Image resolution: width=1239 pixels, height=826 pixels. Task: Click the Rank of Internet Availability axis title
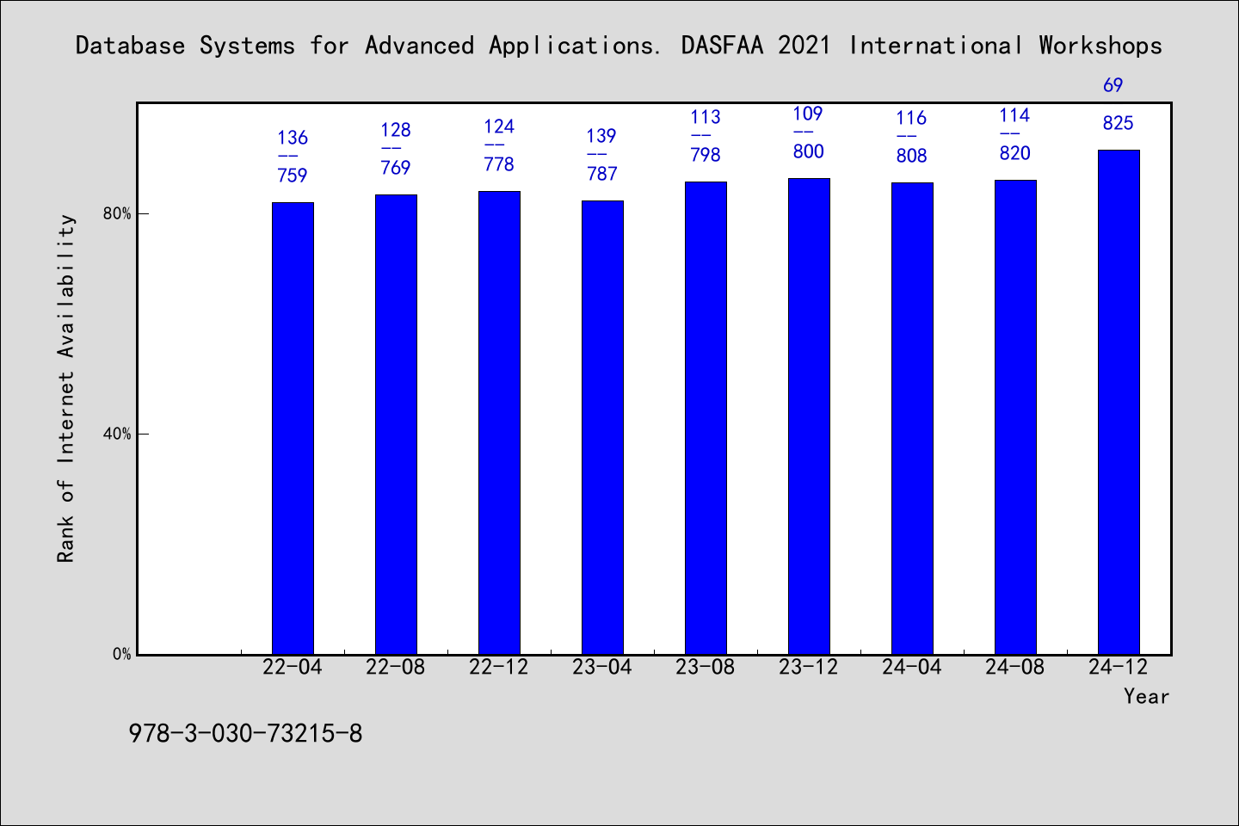pyautogui.click(x=66, y=388)
